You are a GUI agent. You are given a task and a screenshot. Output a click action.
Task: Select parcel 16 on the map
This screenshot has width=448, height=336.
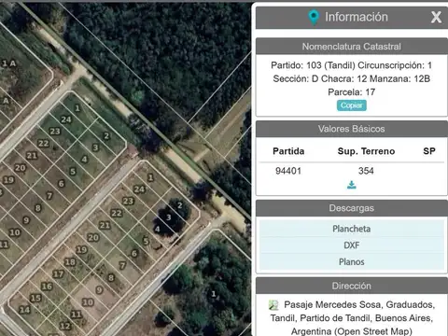tap(47, 287)
